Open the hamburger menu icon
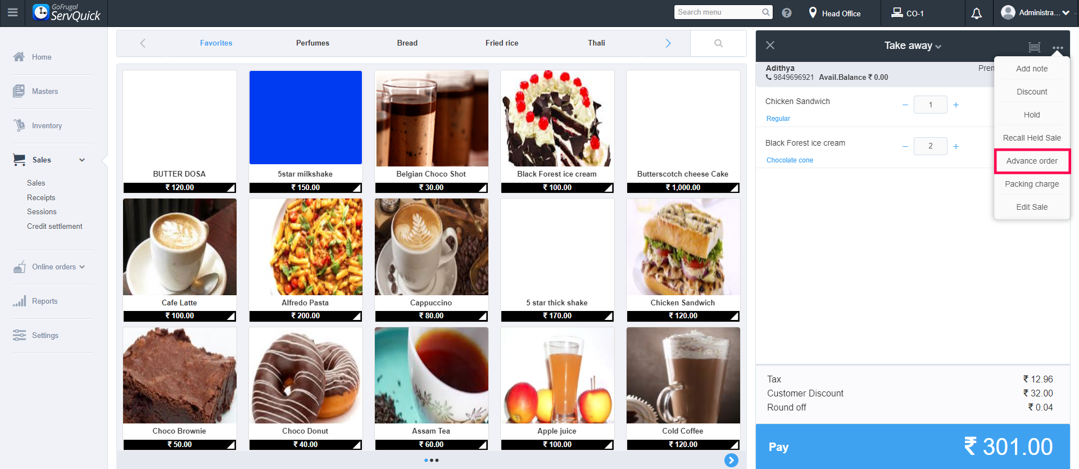The image size is (1079, 469). (x=12, y=12)
